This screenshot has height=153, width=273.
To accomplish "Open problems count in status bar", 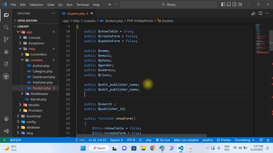I will click(x=16, y=140).
